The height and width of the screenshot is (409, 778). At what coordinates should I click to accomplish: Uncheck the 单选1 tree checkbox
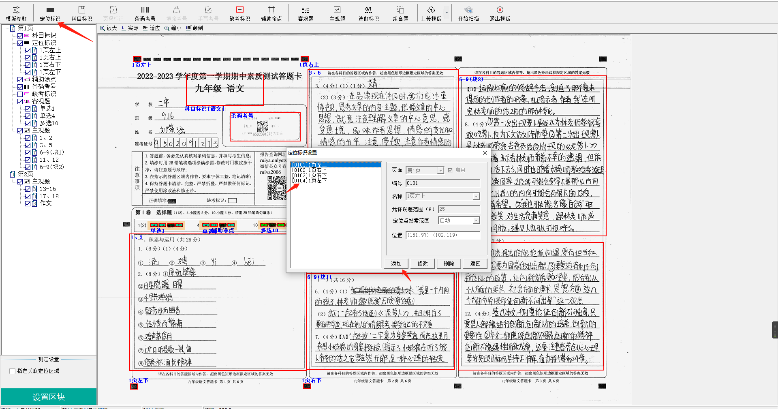28,109
